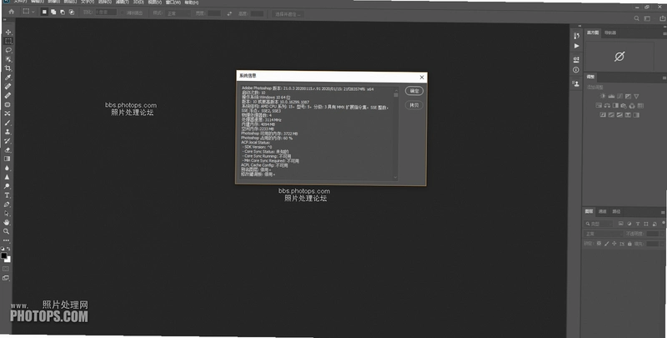
Task: Switch to the Navigator tab
Action: coord(610,33)
